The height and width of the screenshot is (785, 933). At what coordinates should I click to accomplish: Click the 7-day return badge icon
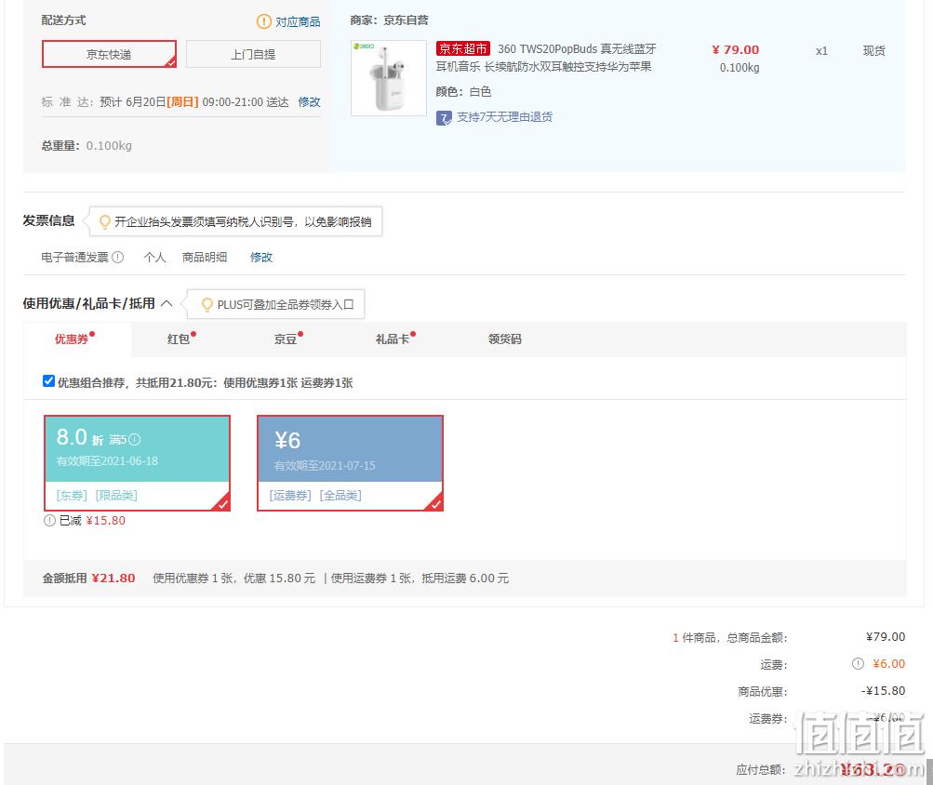[x=444, y=118]
